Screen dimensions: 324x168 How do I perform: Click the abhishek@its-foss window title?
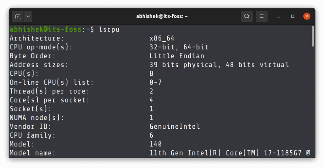coord(162,17)
